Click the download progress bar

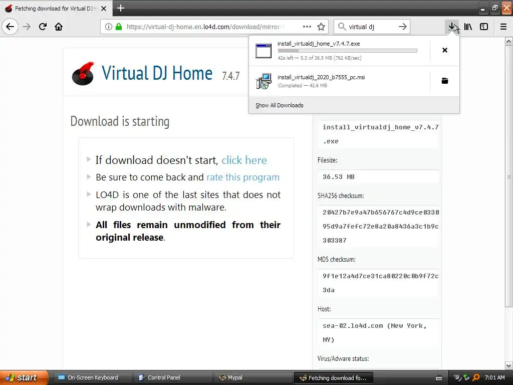pyautogui.click(x=348, y=51)
